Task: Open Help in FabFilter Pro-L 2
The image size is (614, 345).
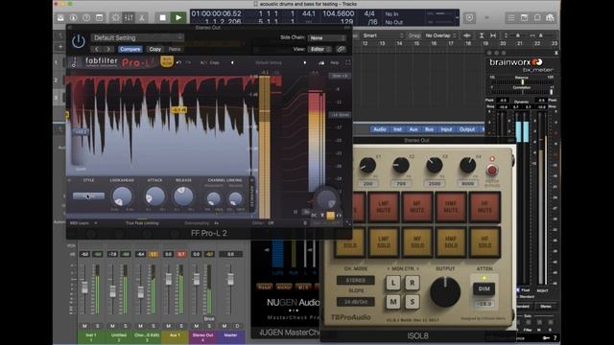Action: click(335, 62)
